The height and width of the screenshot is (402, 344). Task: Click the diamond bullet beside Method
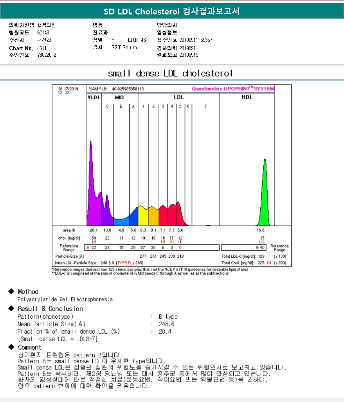pyautogui.click(x=11, y=292)
